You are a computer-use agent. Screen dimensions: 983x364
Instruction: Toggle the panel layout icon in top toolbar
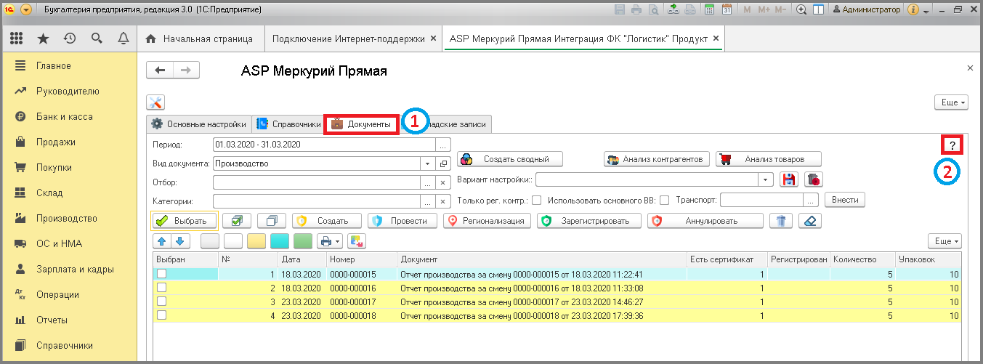[818, 10]
